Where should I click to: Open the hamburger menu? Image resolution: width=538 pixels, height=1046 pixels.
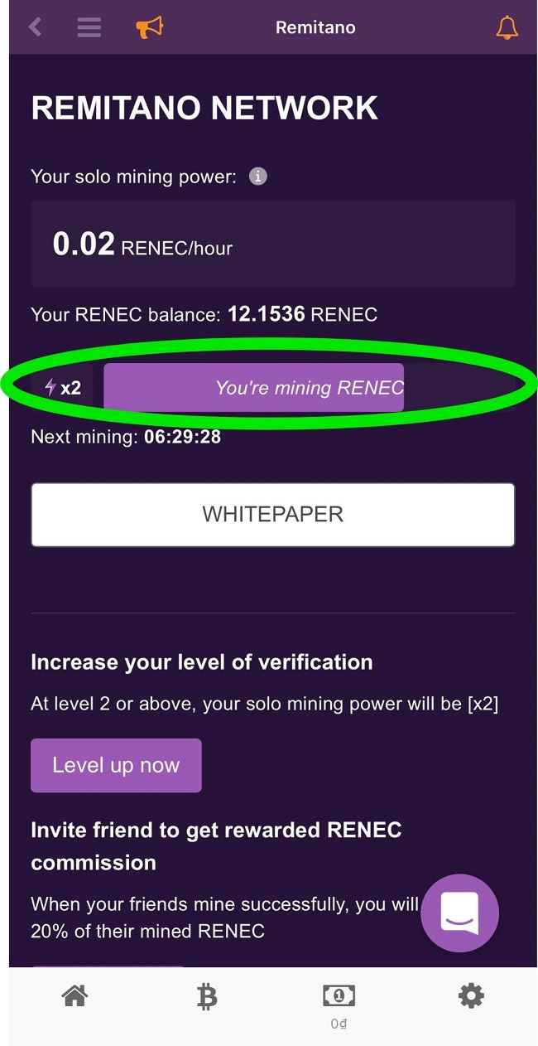coord(89,27)
